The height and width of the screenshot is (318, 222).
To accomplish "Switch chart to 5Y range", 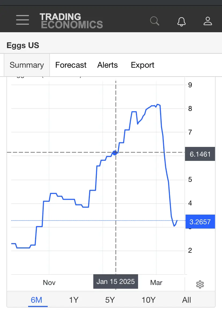I will (110, 300).
